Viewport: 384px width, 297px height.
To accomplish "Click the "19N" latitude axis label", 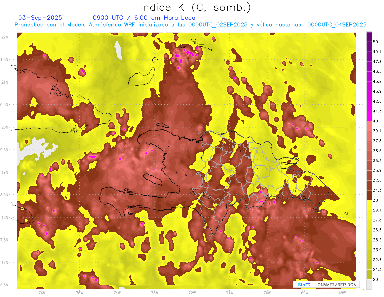I will pyautogui.click(x=5, y=172).
